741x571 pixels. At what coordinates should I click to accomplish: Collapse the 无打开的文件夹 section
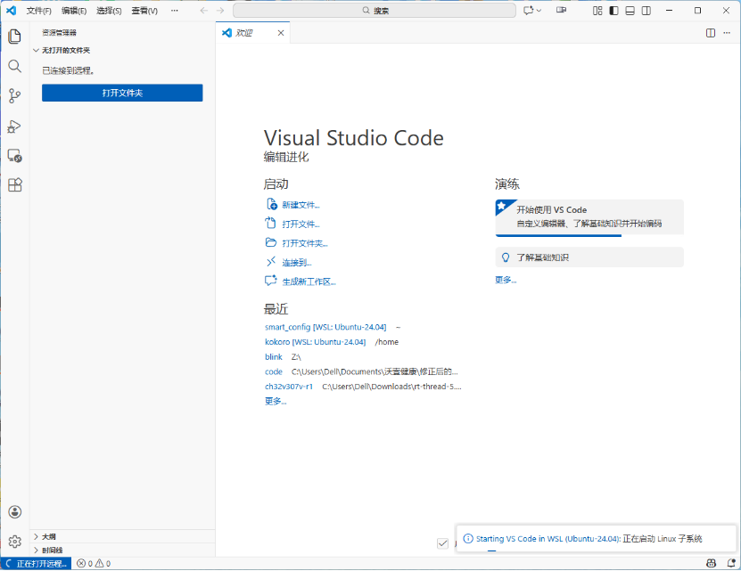36,51
